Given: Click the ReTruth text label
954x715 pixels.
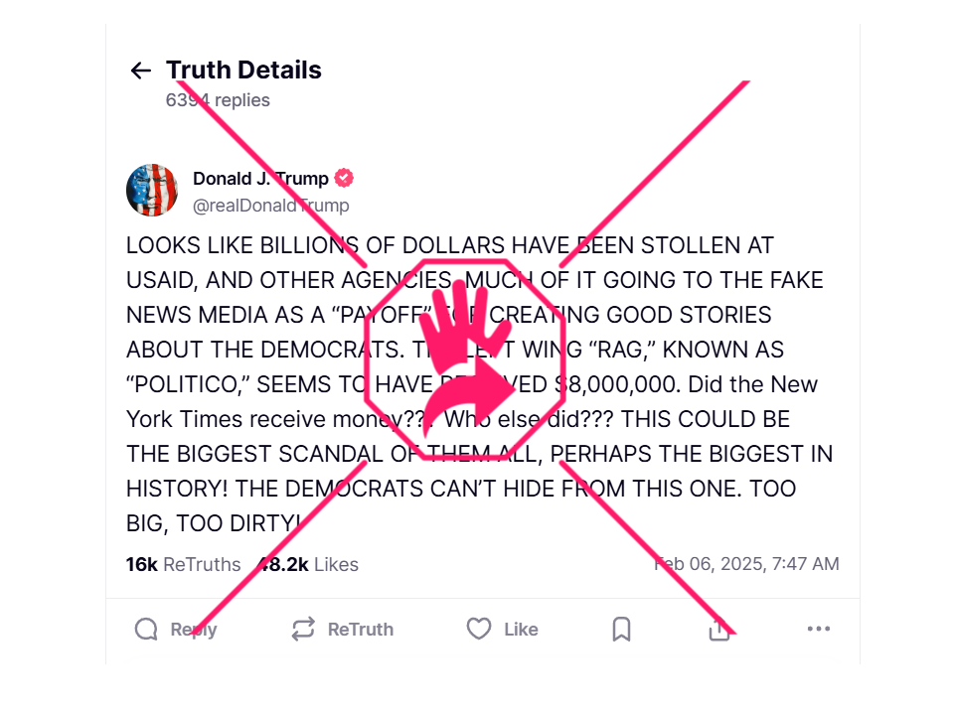Looking at the screenshot, I should tap(360, 630).
